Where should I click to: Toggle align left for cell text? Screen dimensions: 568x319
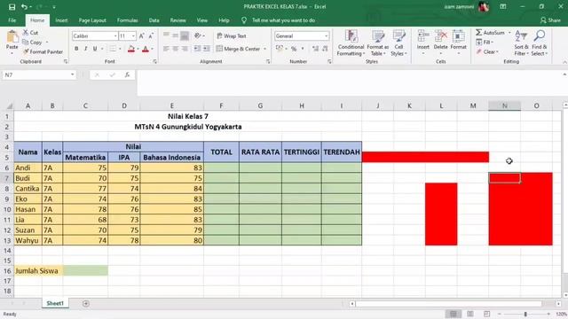[x=166, y=49]
